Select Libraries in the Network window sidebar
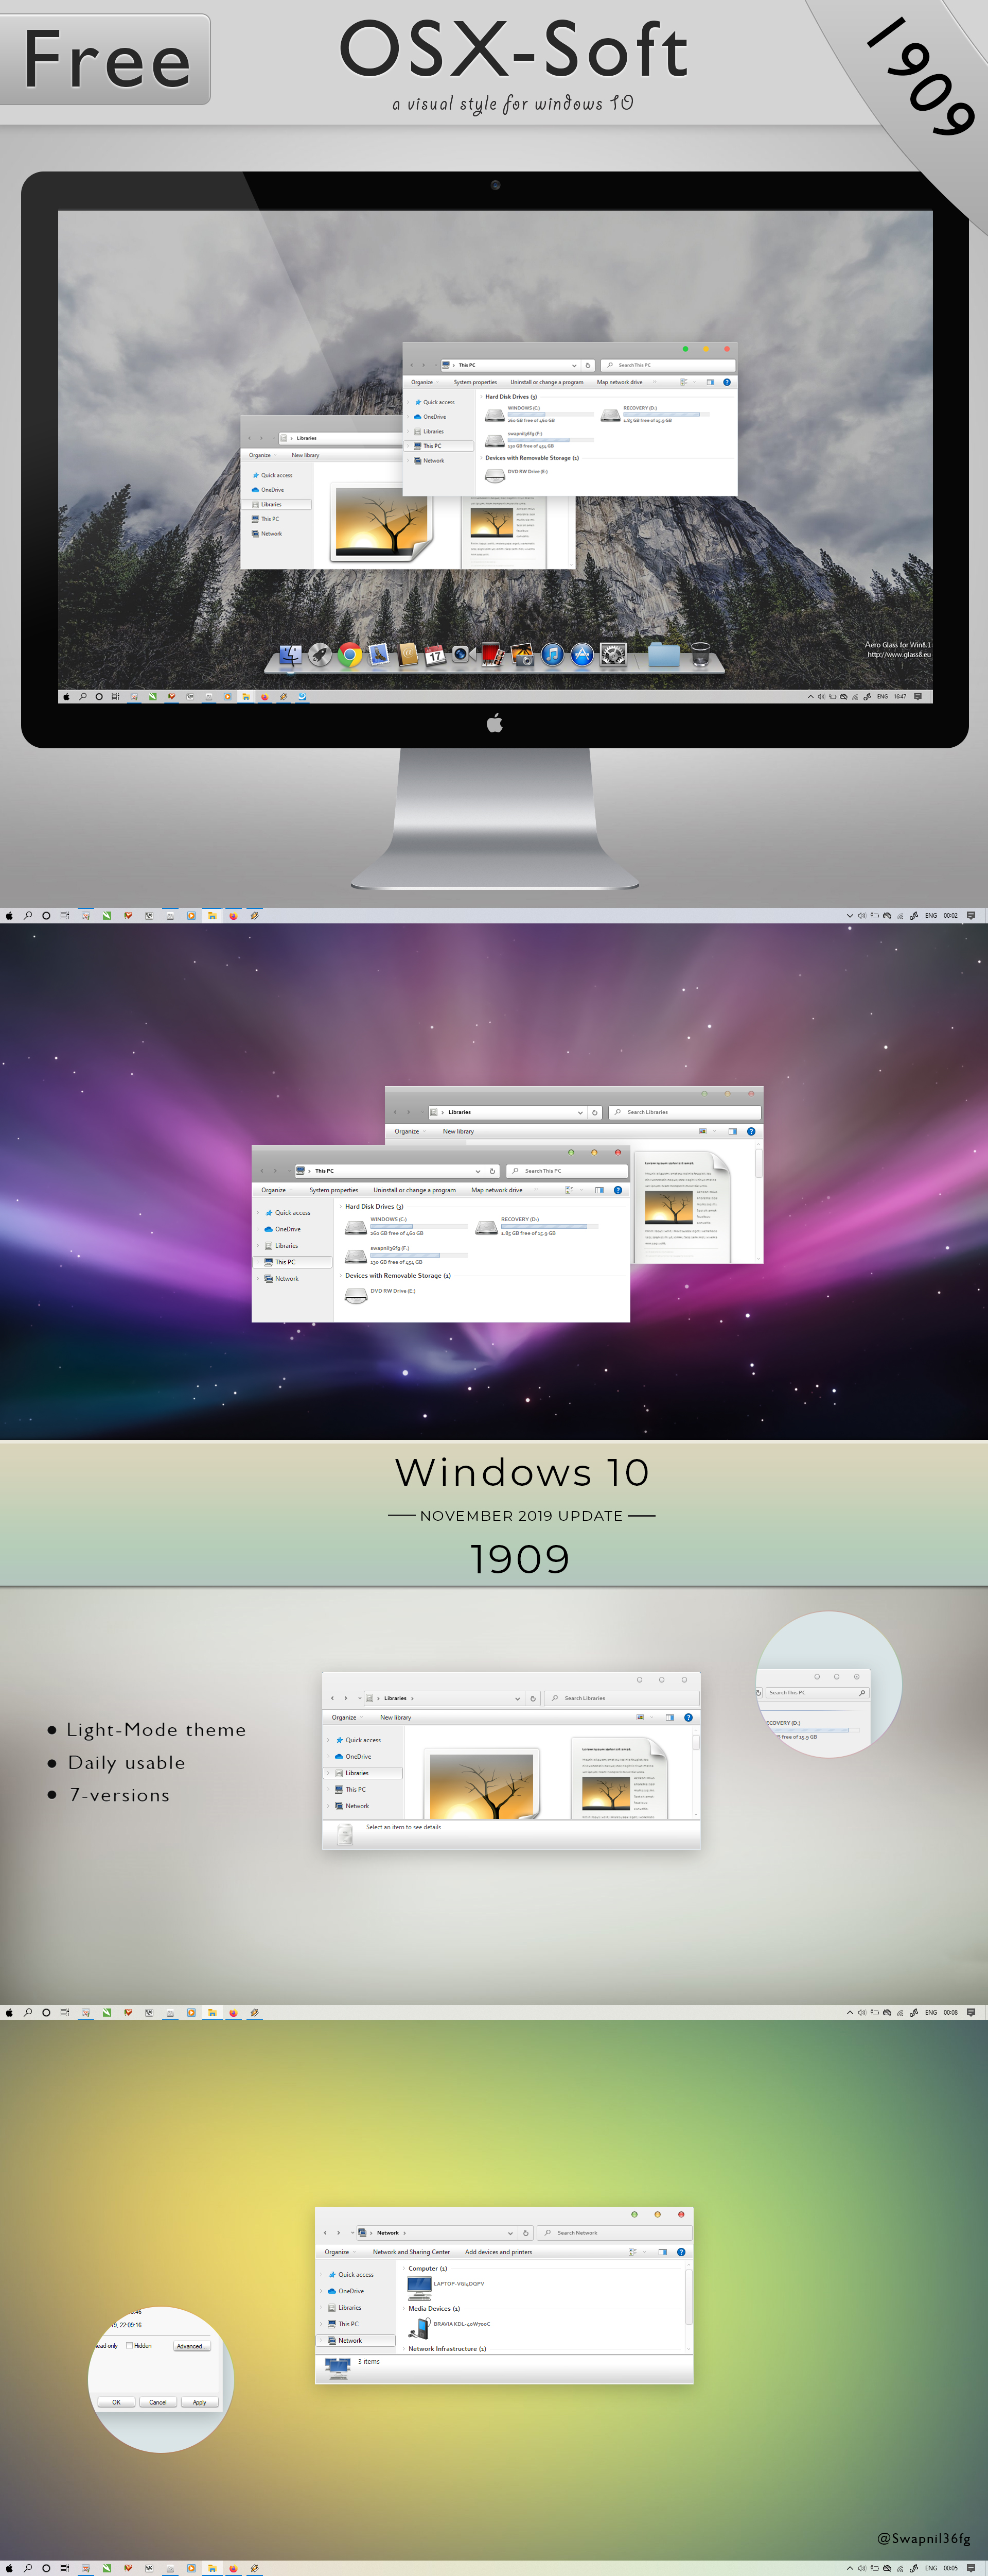Screen dimensions: 988x2576 (x=349, y=2307)
